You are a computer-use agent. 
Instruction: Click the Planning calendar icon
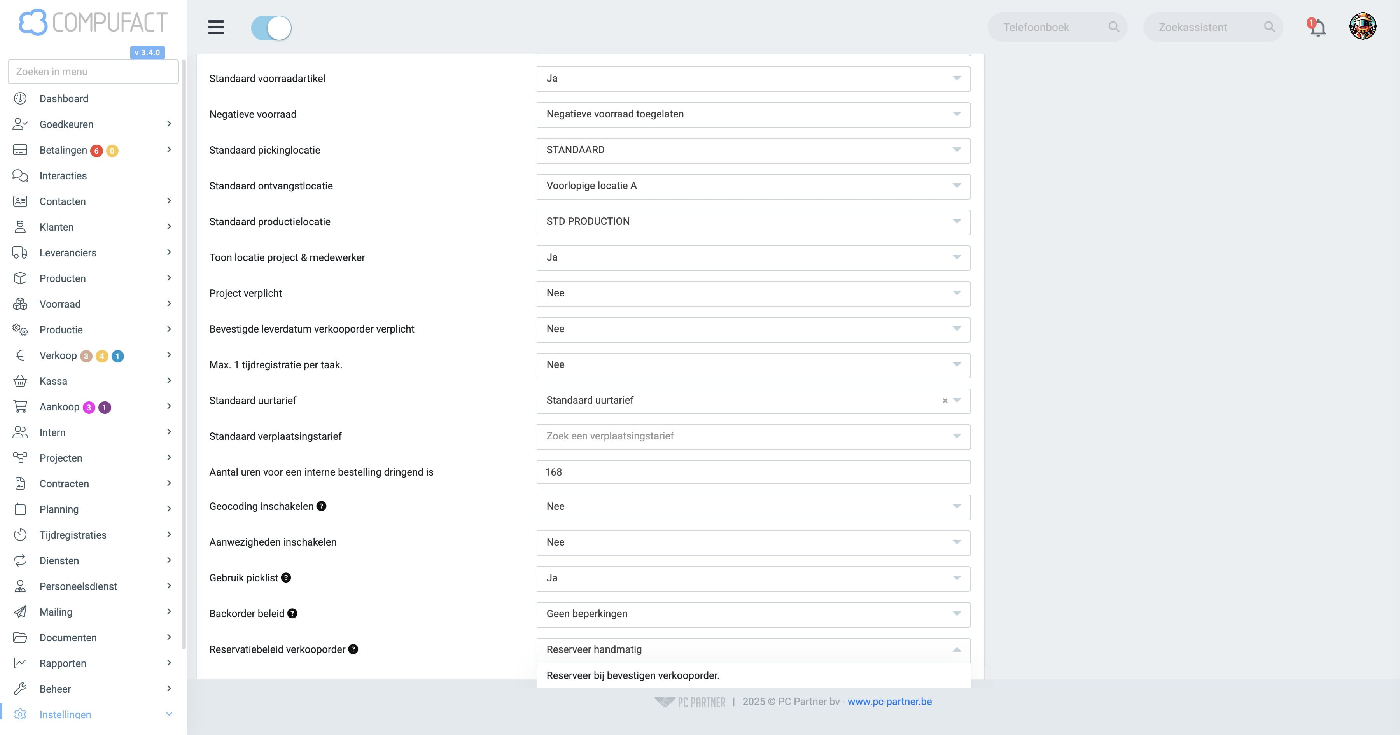[20, 509]
